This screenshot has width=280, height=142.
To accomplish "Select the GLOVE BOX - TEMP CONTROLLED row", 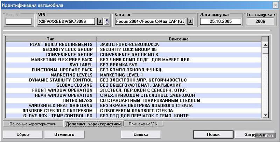I will [133, 116].
